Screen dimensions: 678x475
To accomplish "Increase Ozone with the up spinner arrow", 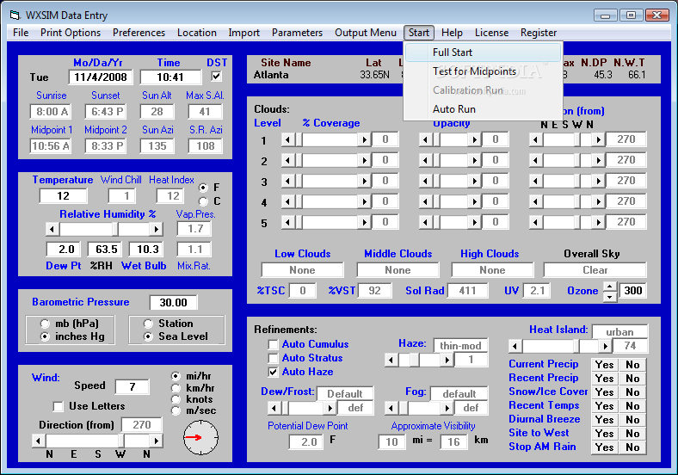I will [x=610, y=287].
